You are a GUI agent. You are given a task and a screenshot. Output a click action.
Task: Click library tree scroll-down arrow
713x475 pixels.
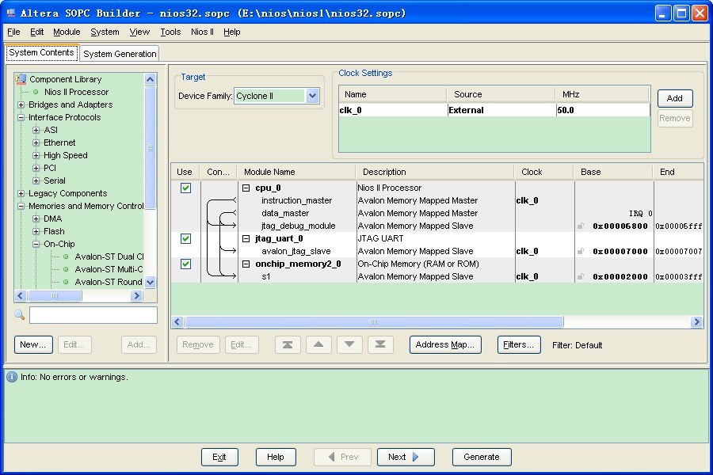150,282
